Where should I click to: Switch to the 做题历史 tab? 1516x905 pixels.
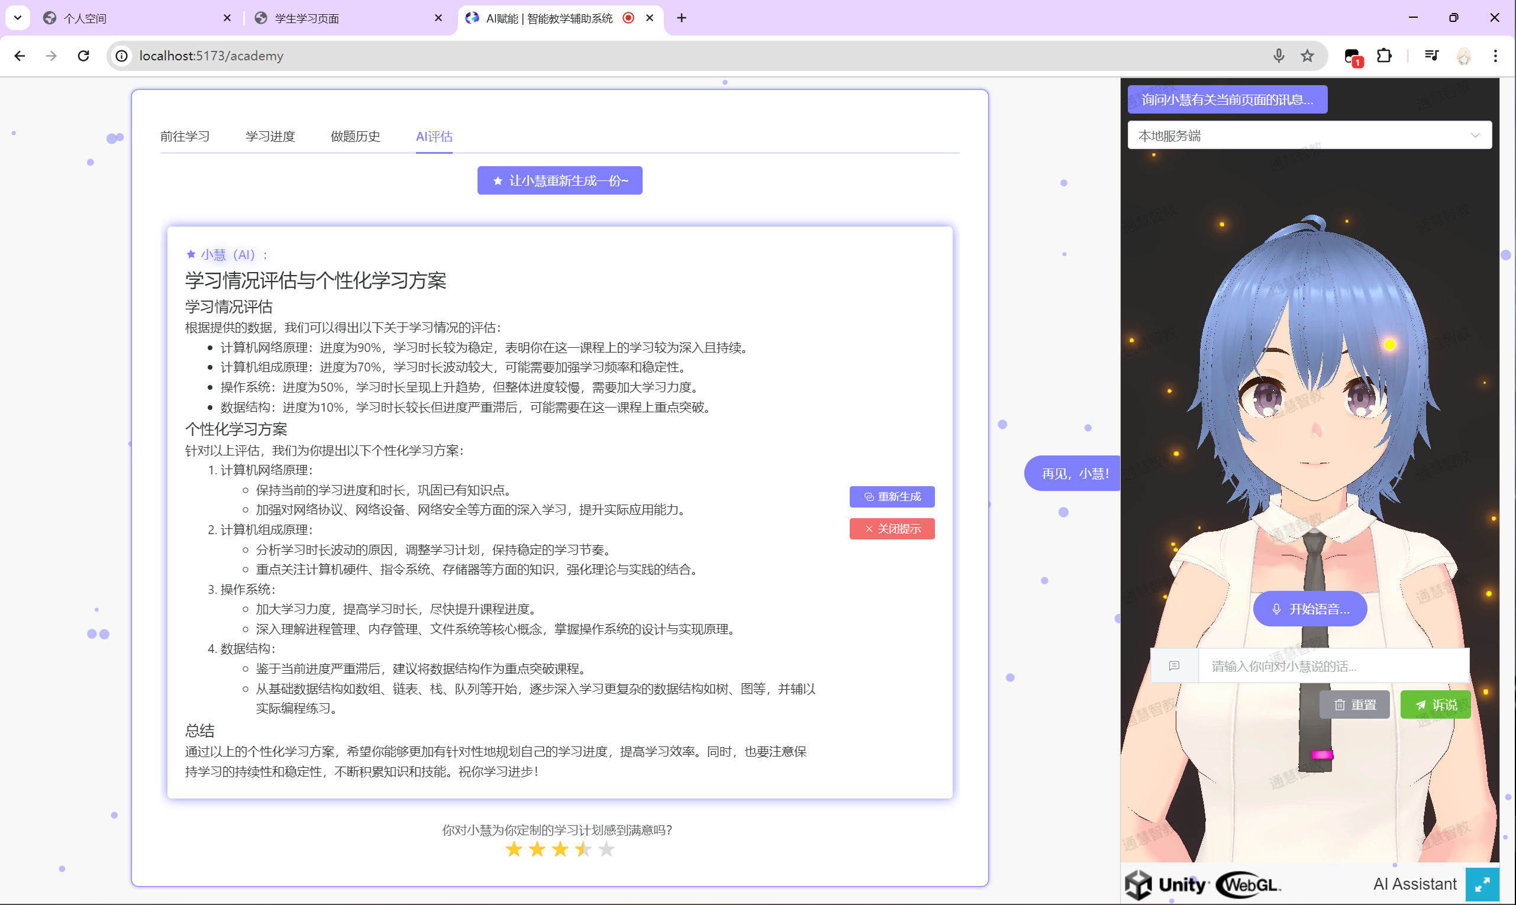(354, 136)
